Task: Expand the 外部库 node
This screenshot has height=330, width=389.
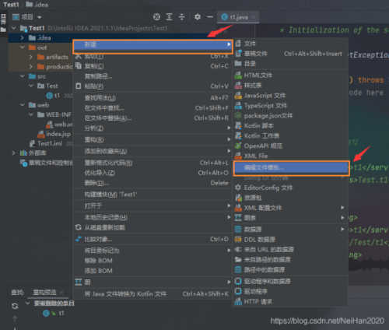Action: tap(13, 153)
